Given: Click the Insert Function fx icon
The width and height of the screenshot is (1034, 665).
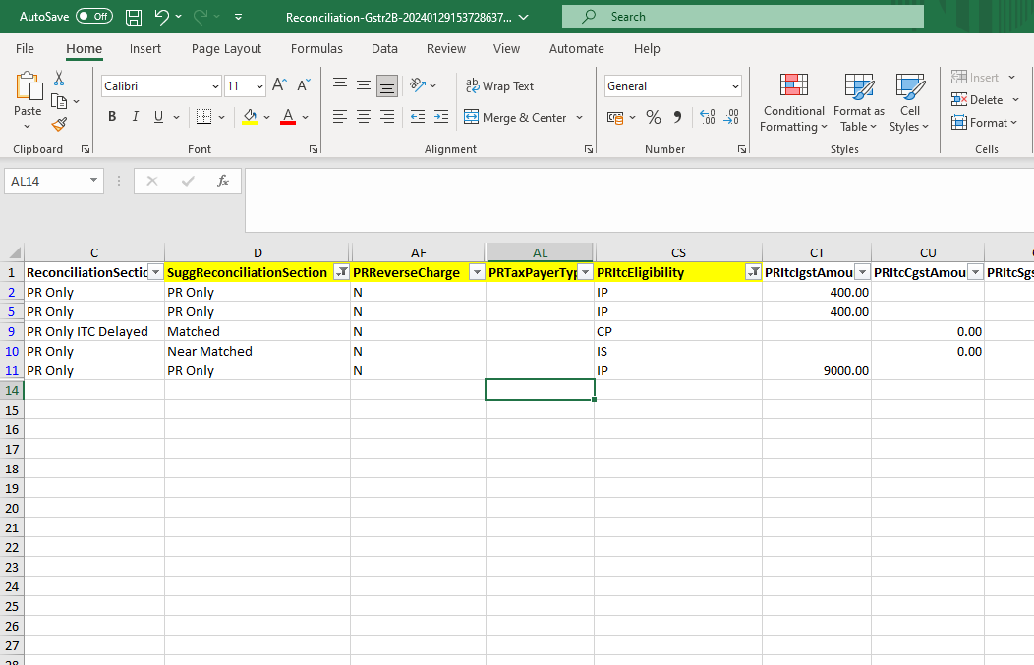Looking at the screenshot, I should tap(223, 181).
